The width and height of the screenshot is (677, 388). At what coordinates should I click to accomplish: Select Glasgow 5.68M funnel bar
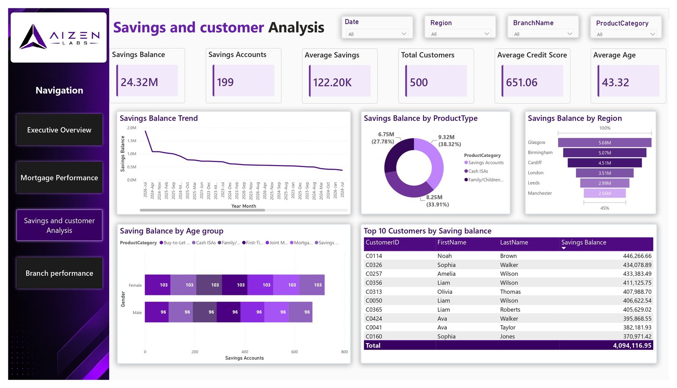605,143
